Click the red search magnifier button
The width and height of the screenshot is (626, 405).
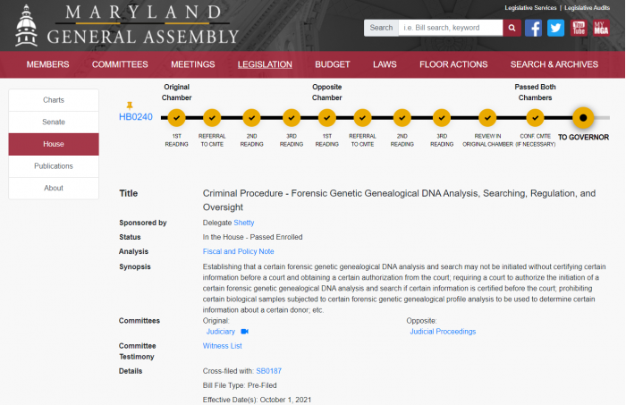pos(512,28)
